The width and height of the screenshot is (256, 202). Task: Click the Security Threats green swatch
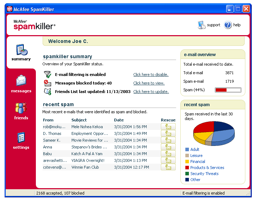(187, 174)
